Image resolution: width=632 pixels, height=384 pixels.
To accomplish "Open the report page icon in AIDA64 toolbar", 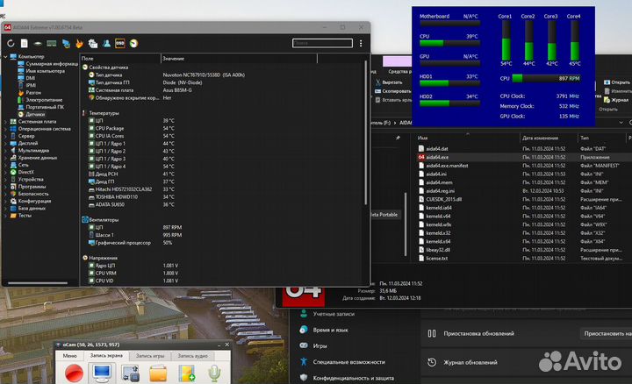I will (25, 43).
